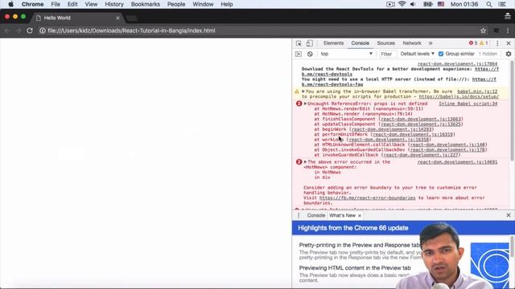This screenshot has height=289, width=515.
Task: Bookmark this page with the star
Action: 483,31
